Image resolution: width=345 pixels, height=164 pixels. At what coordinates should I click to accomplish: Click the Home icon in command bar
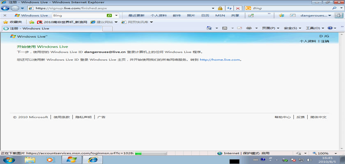pyautogui.click(x=209, y=28)
